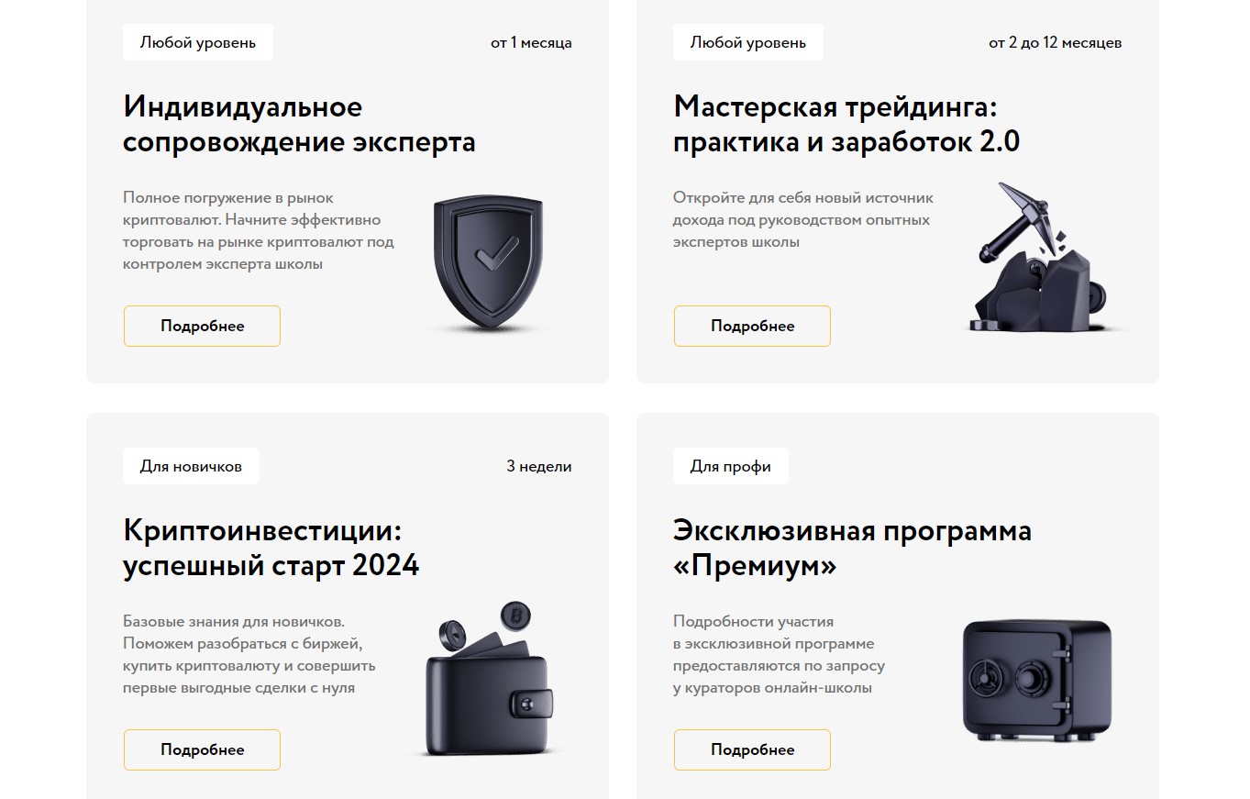Open Подробнее for Мастерская трейдинга course
1250x799 pixels.
pos(752,326)
